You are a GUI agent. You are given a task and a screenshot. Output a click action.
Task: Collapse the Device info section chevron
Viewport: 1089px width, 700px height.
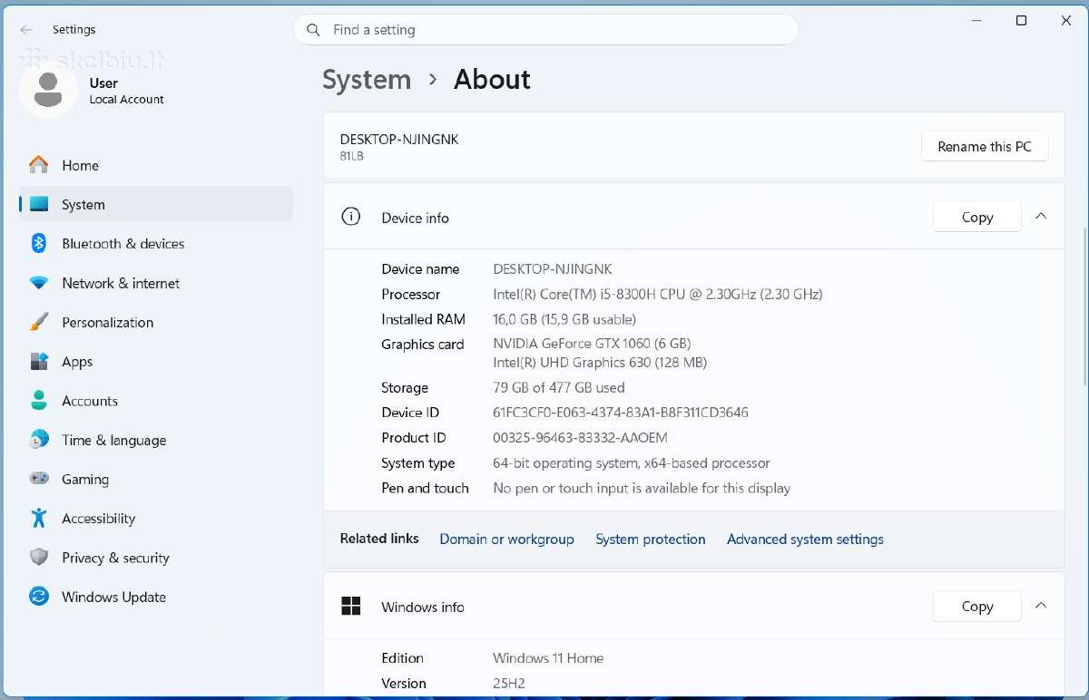tap(1041, 217)
